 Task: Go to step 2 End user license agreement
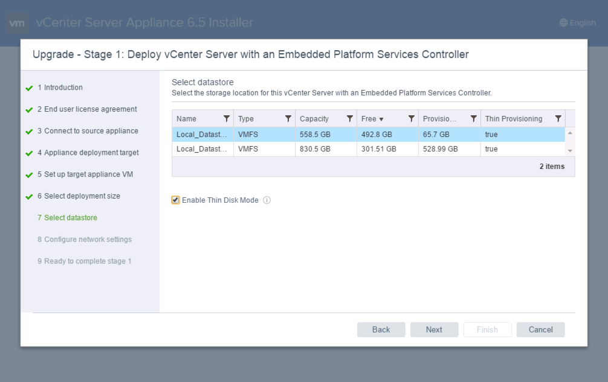(87, 109)
